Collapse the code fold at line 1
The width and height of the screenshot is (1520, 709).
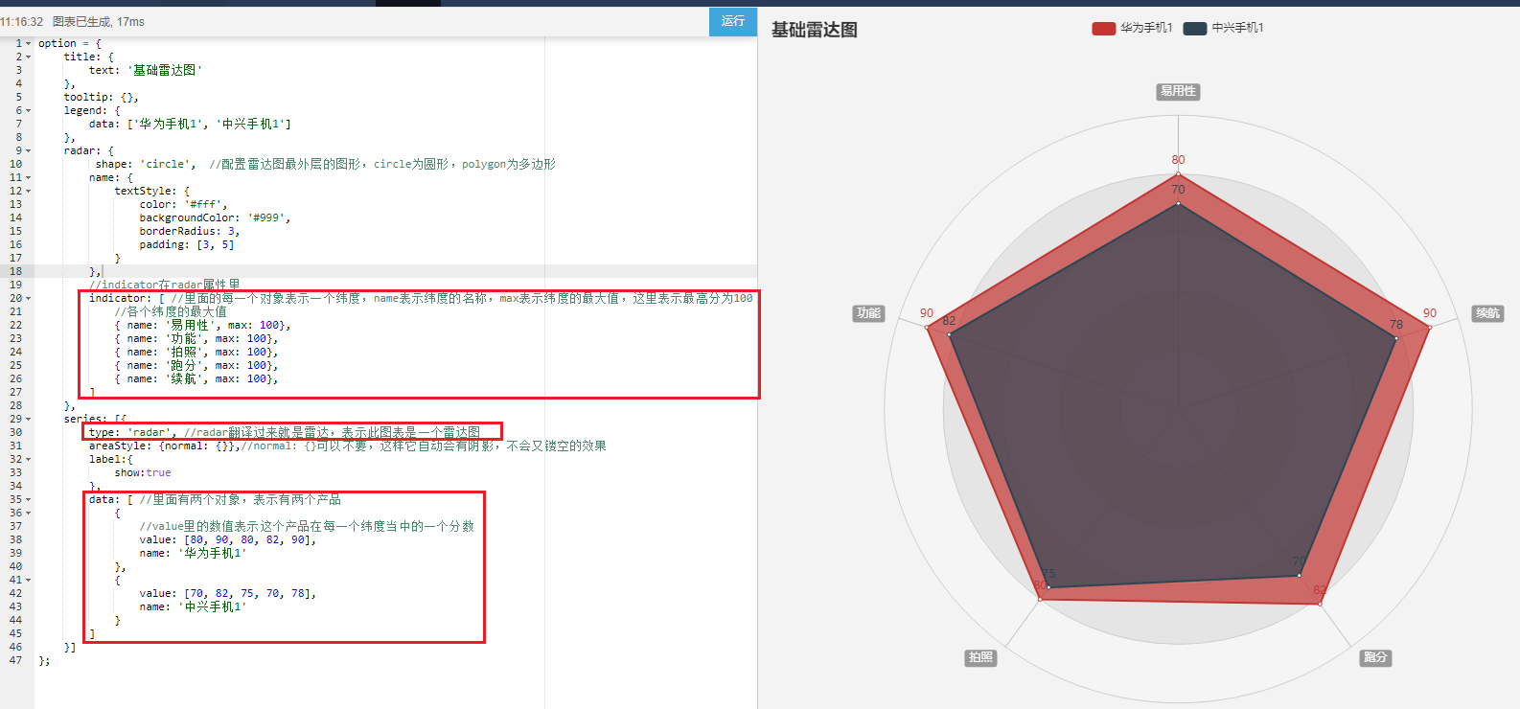tap(29, 44)
